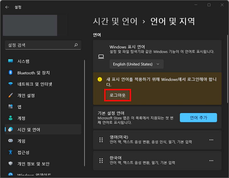Open 개인 정보 및 보안
Image resolution: width=229 pixels, height=178 pixels.
[43, 163]
